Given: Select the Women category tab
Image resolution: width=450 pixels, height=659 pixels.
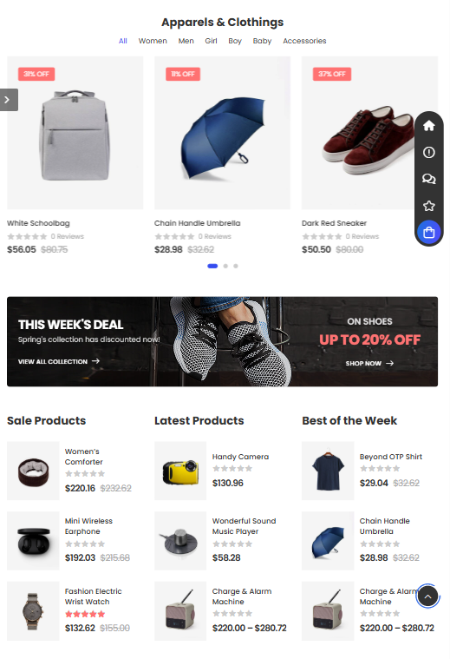Looking at the screenshot, I should (x=153, y=41).
